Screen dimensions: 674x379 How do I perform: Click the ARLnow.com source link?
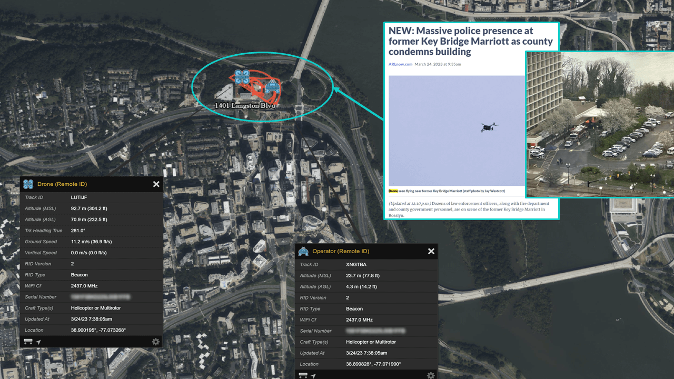point(400,64)
